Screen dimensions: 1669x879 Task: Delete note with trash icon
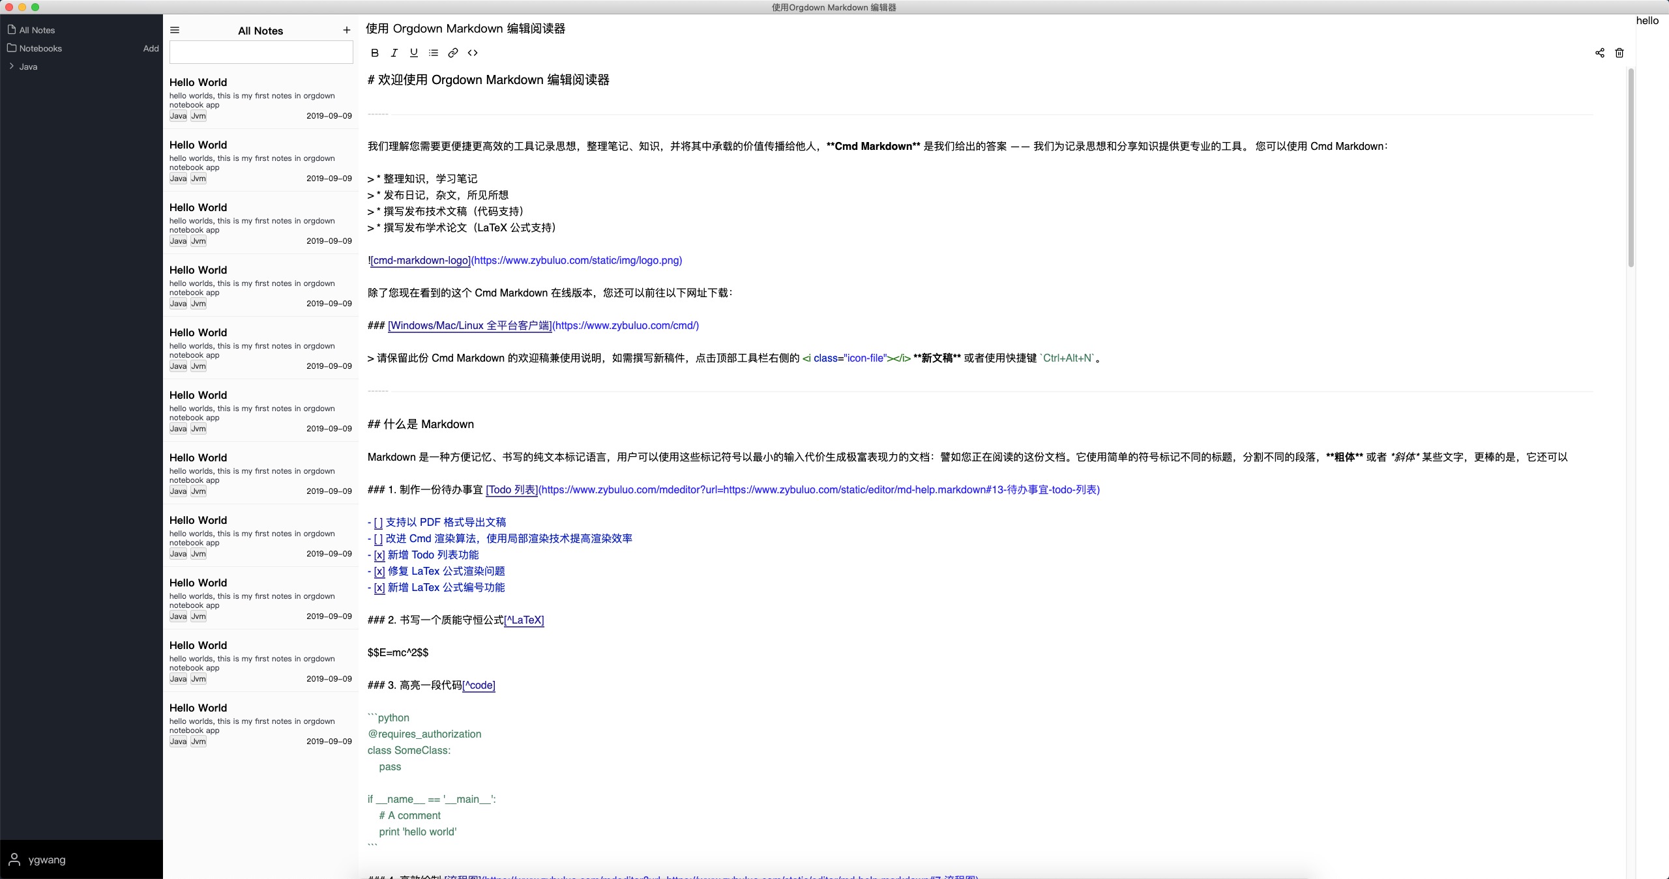pyautogui.click(x=1619, y=53)
